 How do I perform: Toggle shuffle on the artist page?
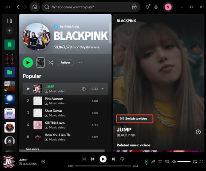[51, 63]
